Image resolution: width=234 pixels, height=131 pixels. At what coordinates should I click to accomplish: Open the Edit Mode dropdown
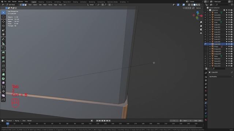(x=12, y=5)
